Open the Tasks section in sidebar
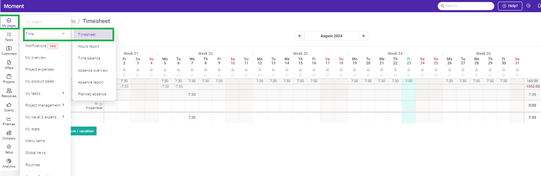This screenshot has width=541, height=176. pos(9,37)
